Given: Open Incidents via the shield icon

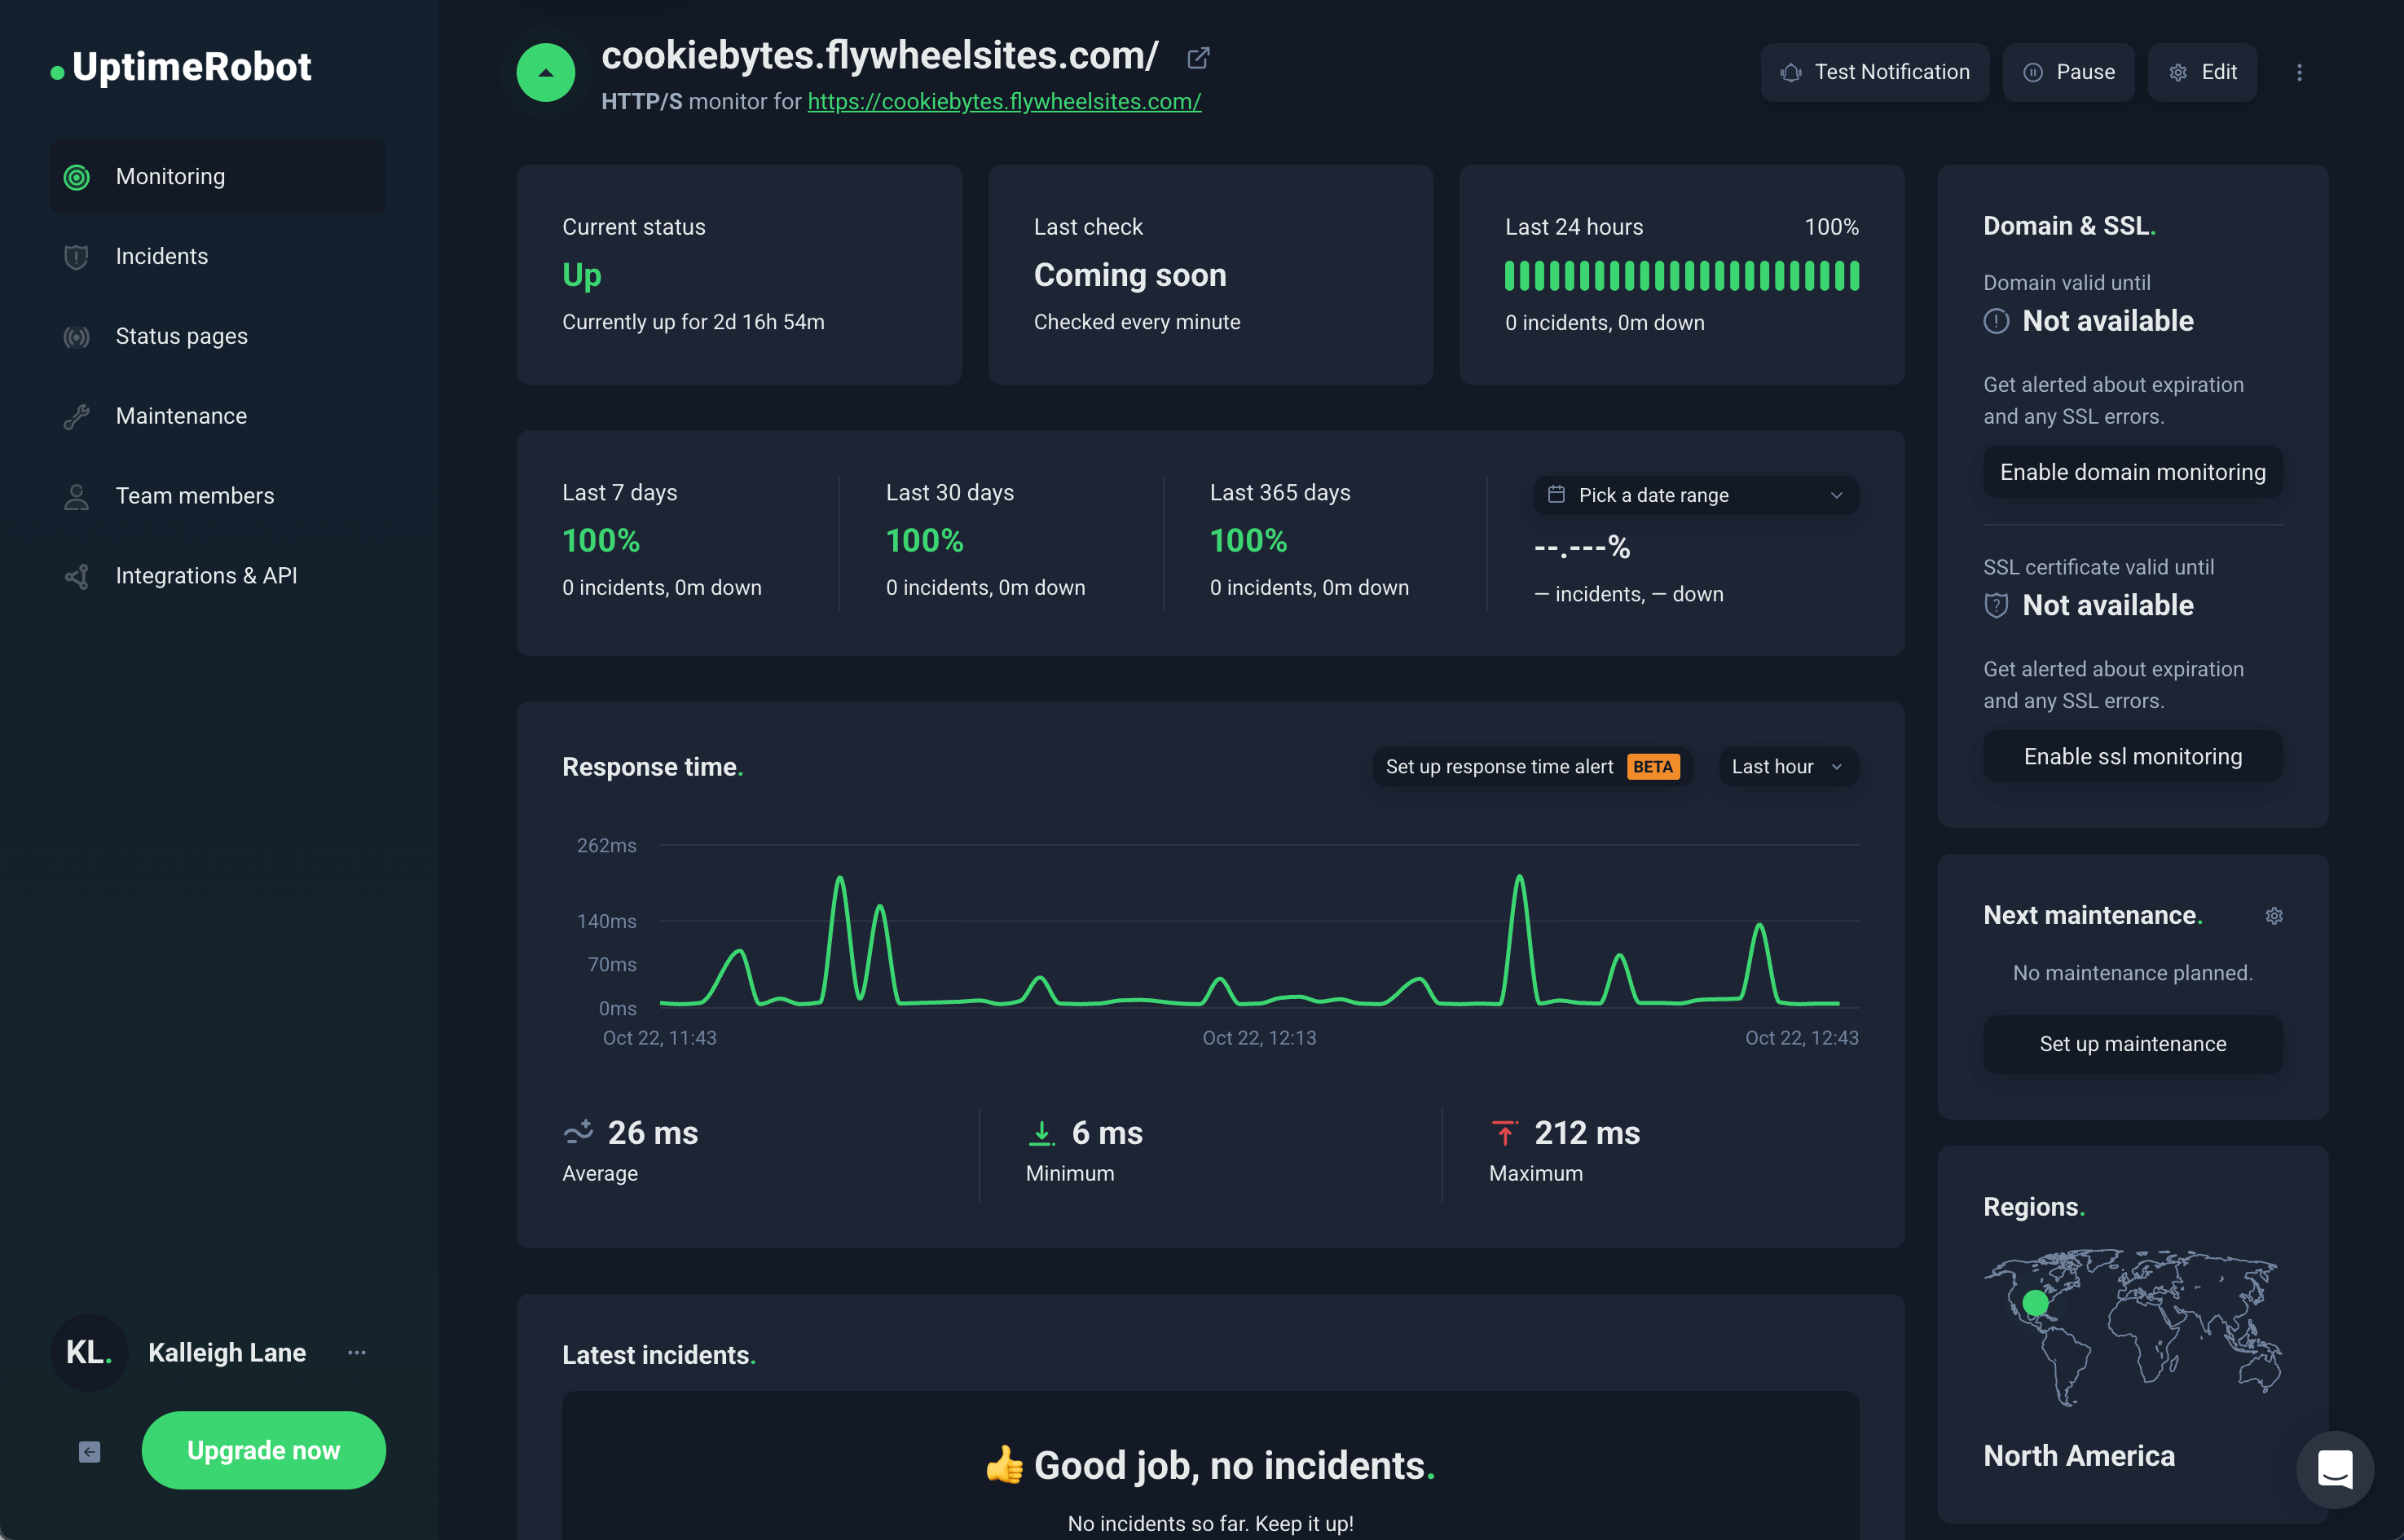Looking at the screenshot, I should click(x=76, y=256).
